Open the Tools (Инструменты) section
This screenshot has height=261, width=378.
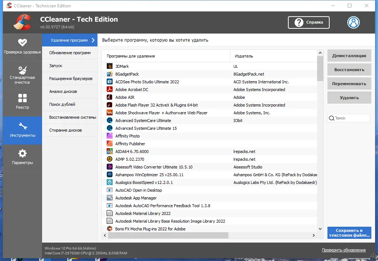[22, 130]
